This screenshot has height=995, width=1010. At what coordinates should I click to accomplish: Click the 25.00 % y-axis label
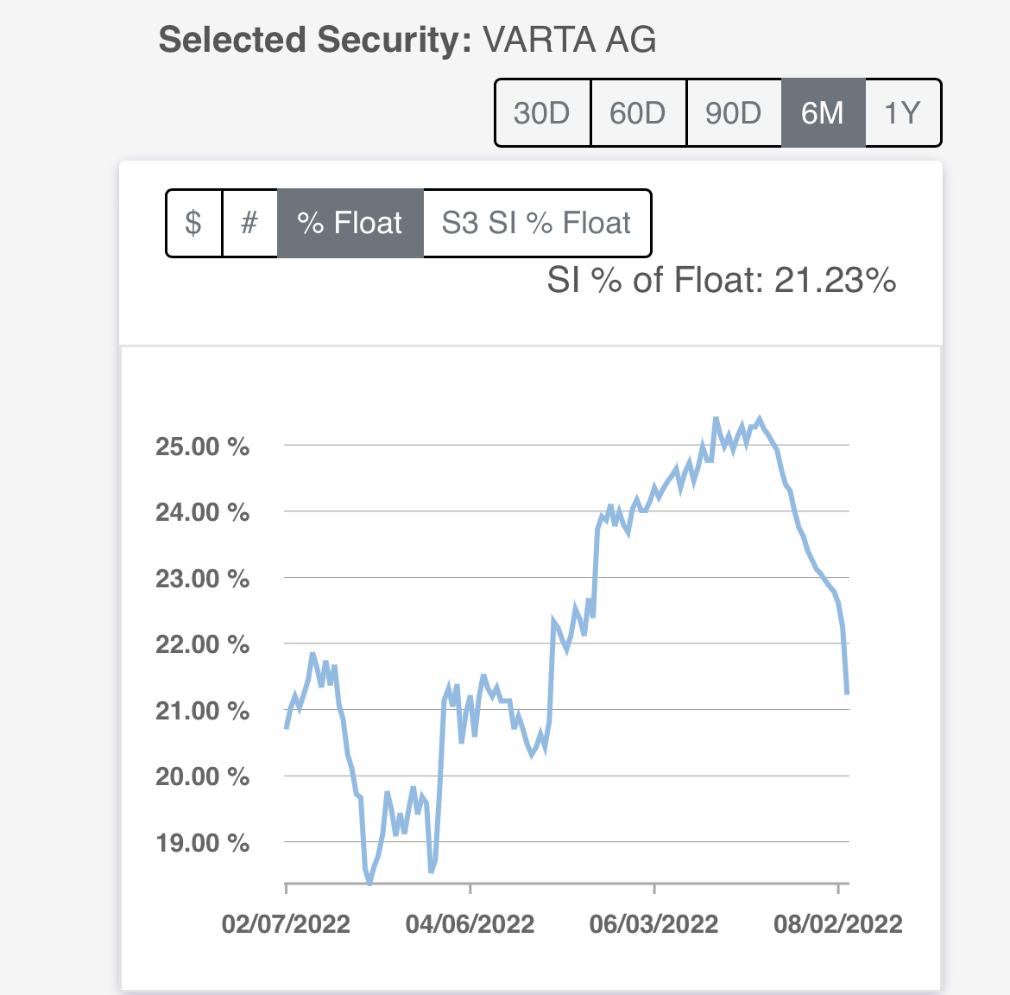coord(202,447)
